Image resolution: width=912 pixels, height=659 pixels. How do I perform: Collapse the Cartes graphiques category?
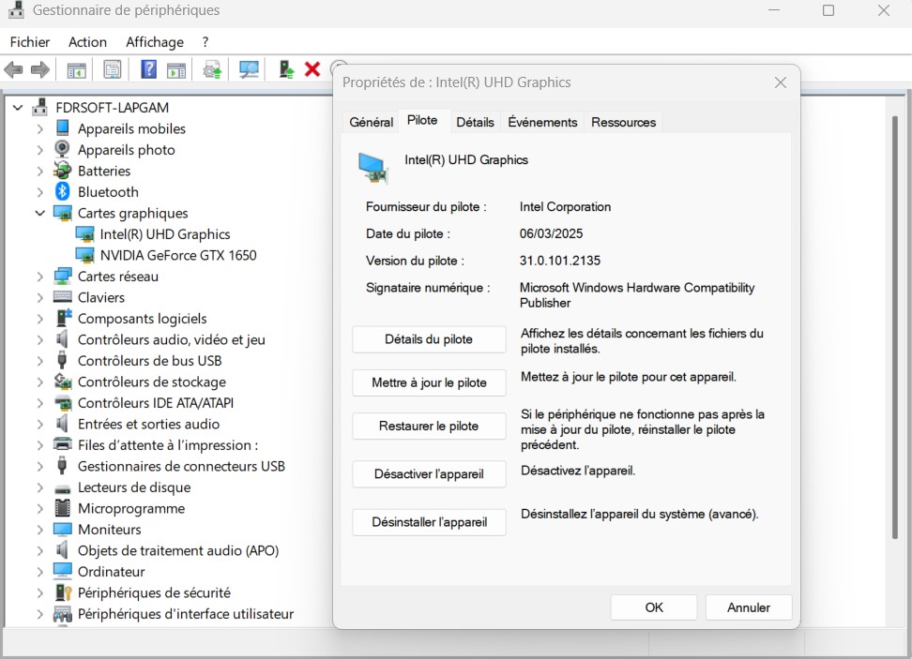click(x=40, y=213)
